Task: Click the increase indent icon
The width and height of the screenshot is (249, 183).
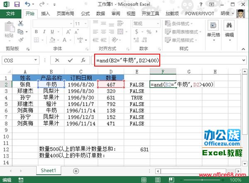Action: tap(103, 40)
